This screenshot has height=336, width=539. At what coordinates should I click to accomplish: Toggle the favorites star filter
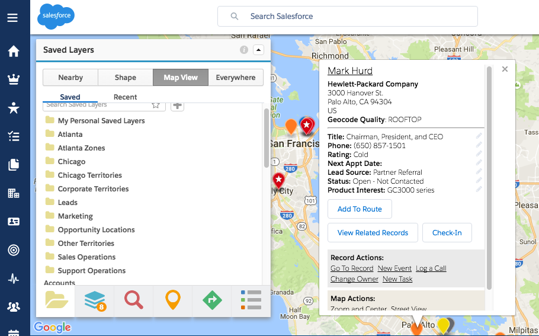156,105
